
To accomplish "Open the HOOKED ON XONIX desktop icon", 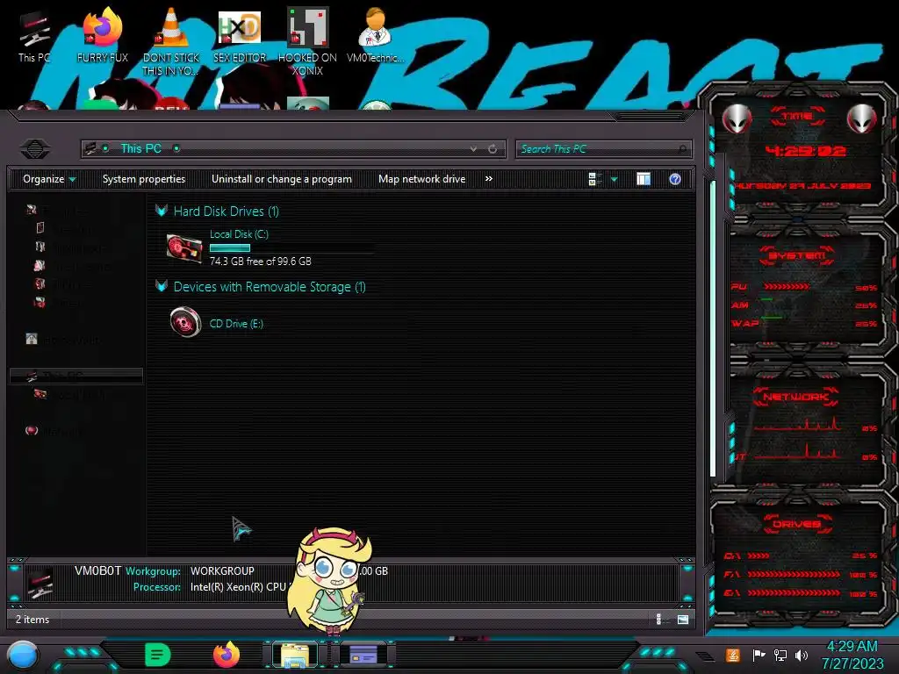I will pyautogui.click(x=307, y=27).
